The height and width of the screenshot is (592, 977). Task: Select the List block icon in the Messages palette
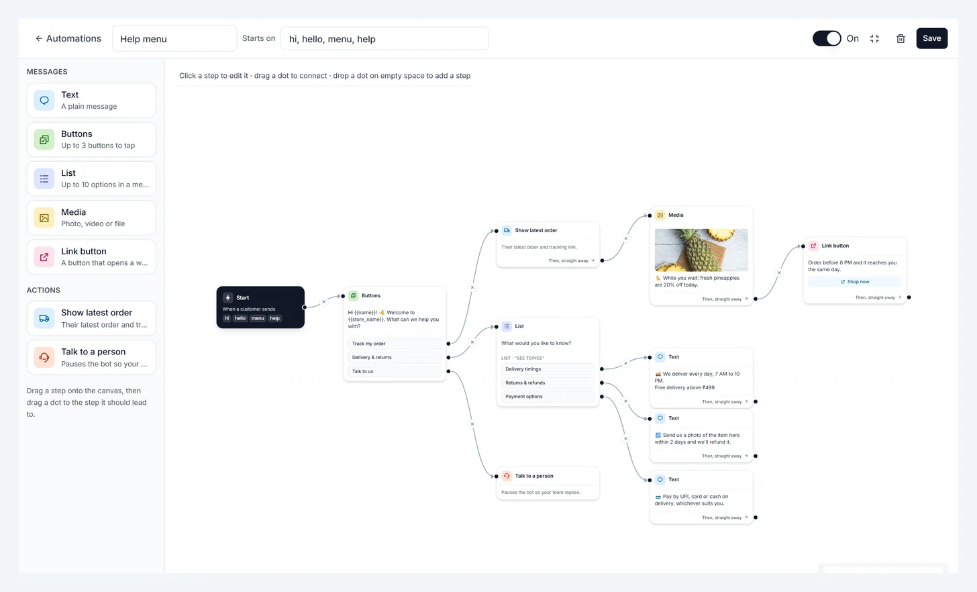click(x=44, y=179)
